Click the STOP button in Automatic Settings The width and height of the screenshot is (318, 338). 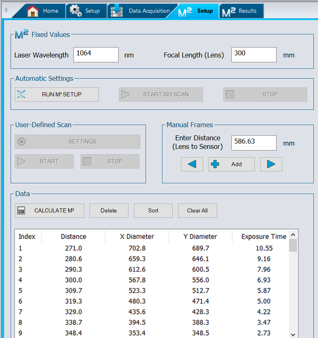(265, 94)
